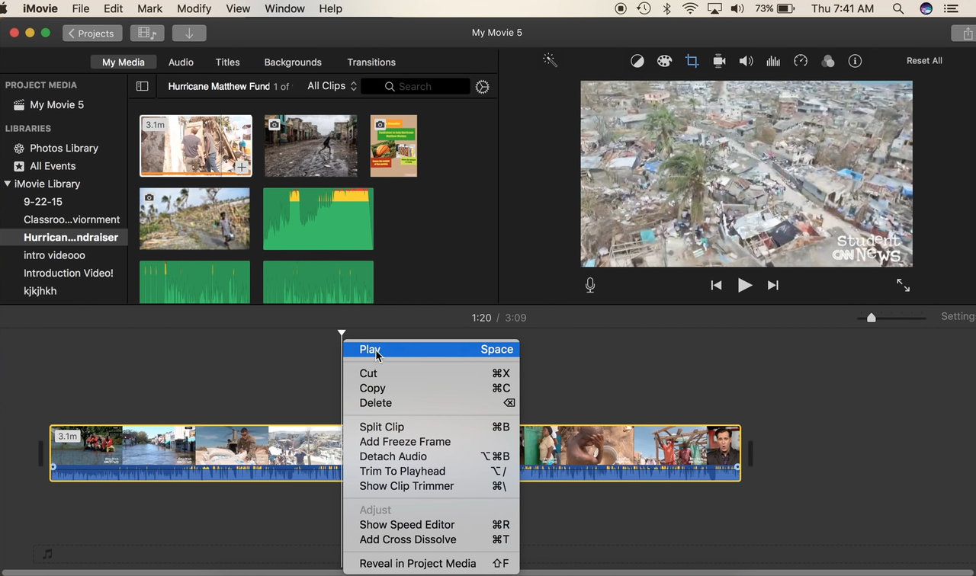Click the Clip Information icon
Viewport: 976px width, 576px height.
[855, 61]
